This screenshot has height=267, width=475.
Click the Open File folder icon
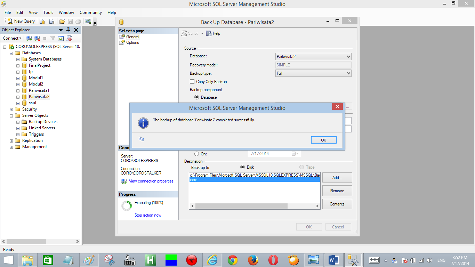click(62, 21)
